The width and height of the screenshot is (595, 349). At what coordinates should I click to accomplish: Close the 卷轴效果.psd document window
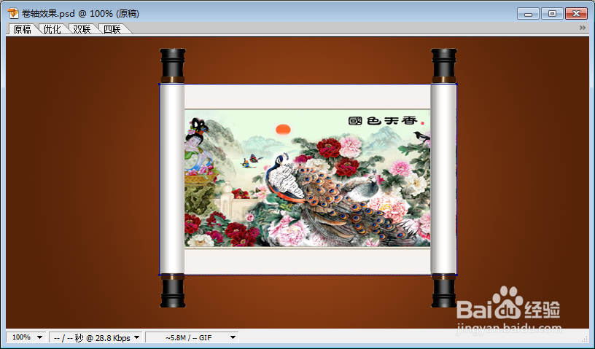pyautogui.click(x=576, y=14)
